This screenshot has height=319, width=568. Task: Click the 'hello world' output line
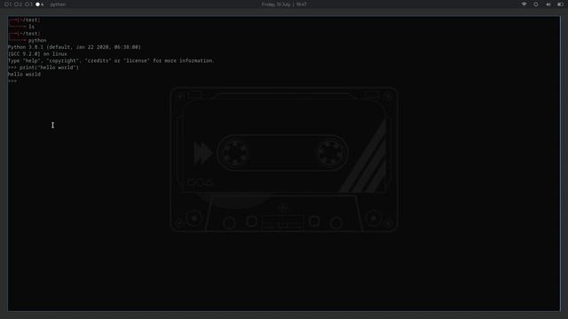24,74
